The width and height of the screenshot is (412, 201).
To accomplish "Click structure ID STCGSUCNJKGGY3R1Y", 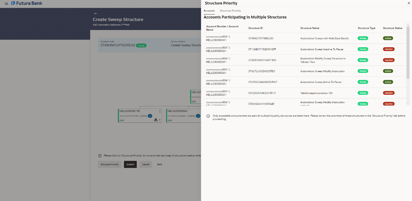I will (262, 93).
